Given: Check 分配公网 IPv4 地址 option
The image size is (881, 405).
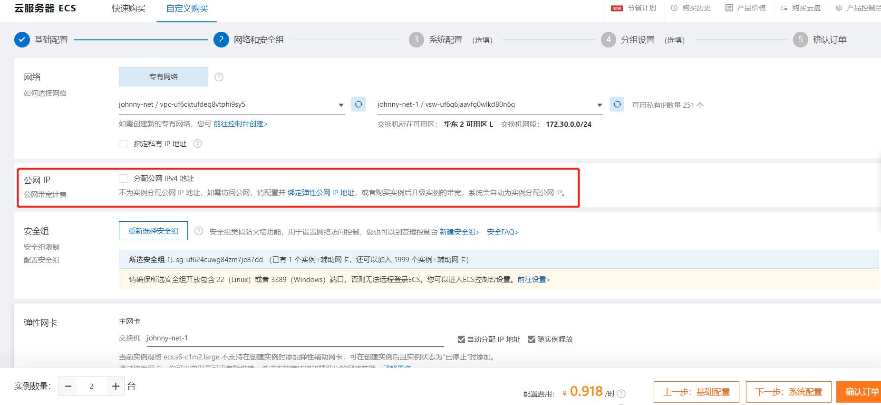Looking at the screenshot, I should coord(123,179).
